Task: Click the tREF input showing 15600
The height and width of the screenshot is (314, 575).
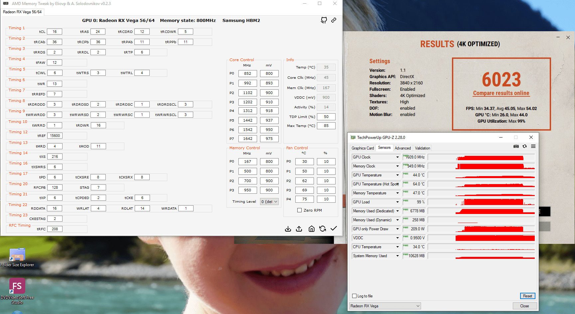Action: [x=55, y=136]
